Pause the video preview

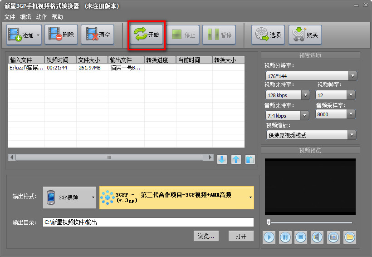(285, 237)
